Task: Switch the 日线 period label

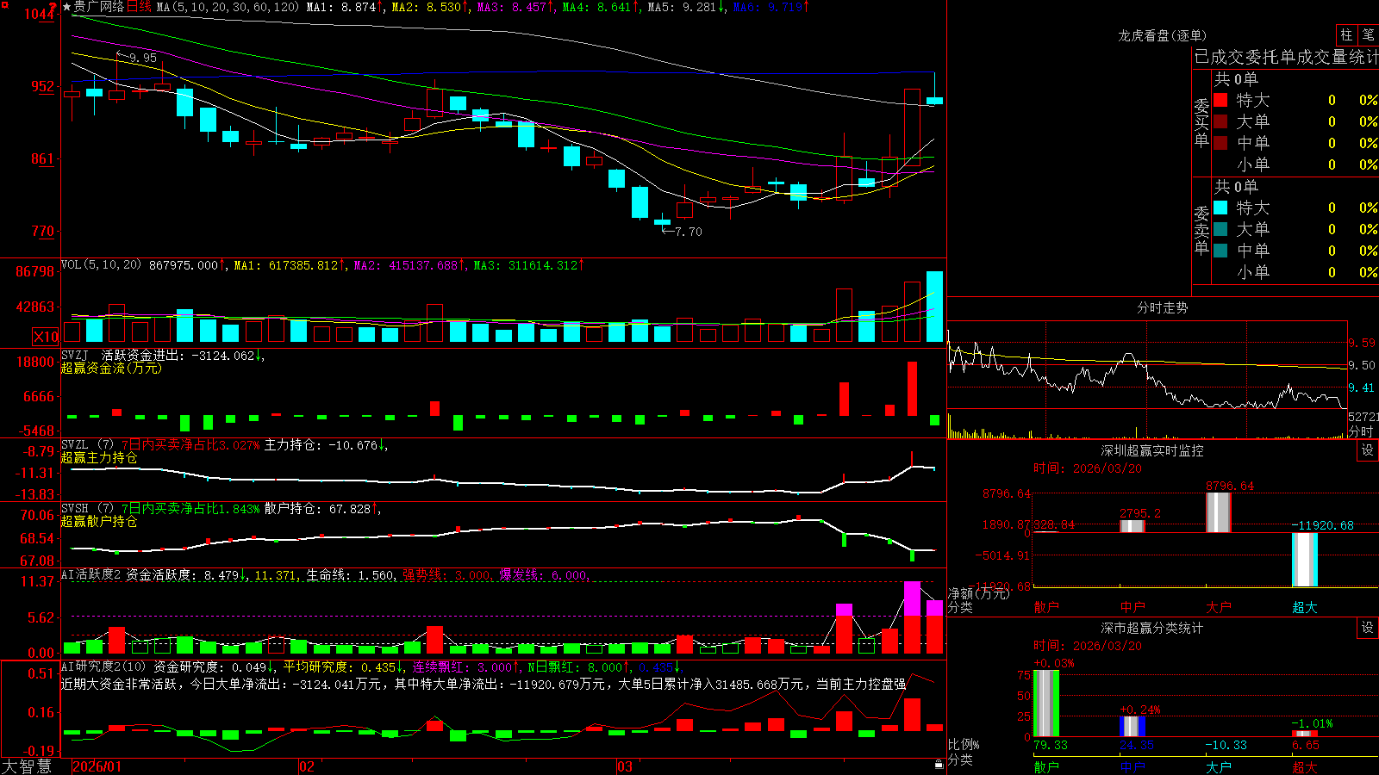Action: coord(139,7)
